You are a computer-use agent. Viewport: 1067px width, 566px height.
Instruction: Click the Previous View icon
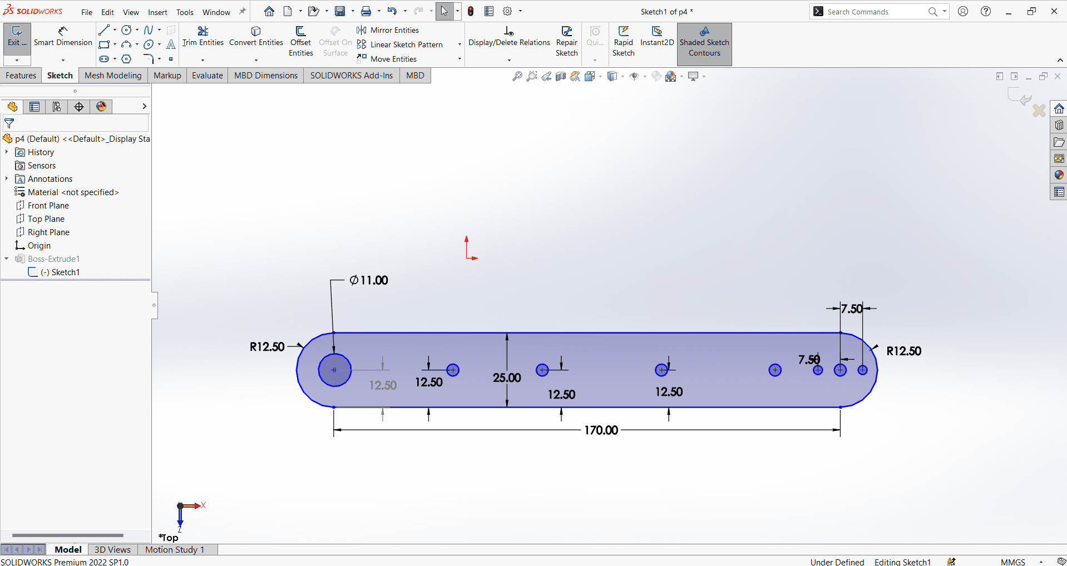[546, 76]
